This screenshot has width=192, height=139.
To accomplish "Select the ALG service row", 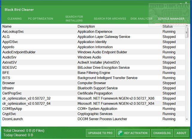I will [x=93, y=36].
